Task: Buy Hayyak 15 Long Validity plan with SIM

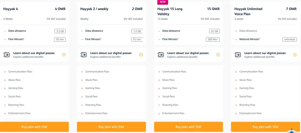Action: point(188,127)
